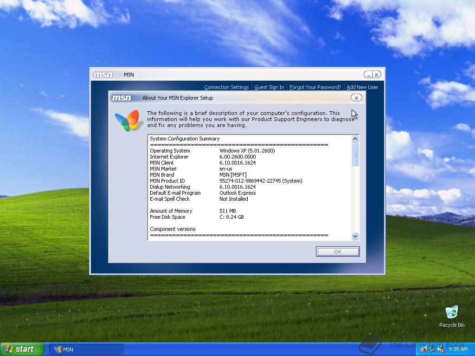475x356 pixels.
Task: Click the msn logo in the dialog title bar
Action: [x=121, y=98]
